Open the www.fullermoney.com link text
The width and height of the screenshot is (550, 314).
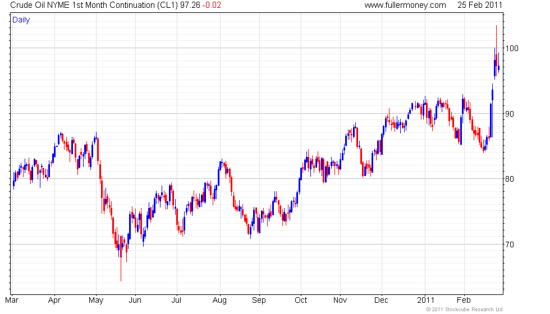tap(405, 5)
